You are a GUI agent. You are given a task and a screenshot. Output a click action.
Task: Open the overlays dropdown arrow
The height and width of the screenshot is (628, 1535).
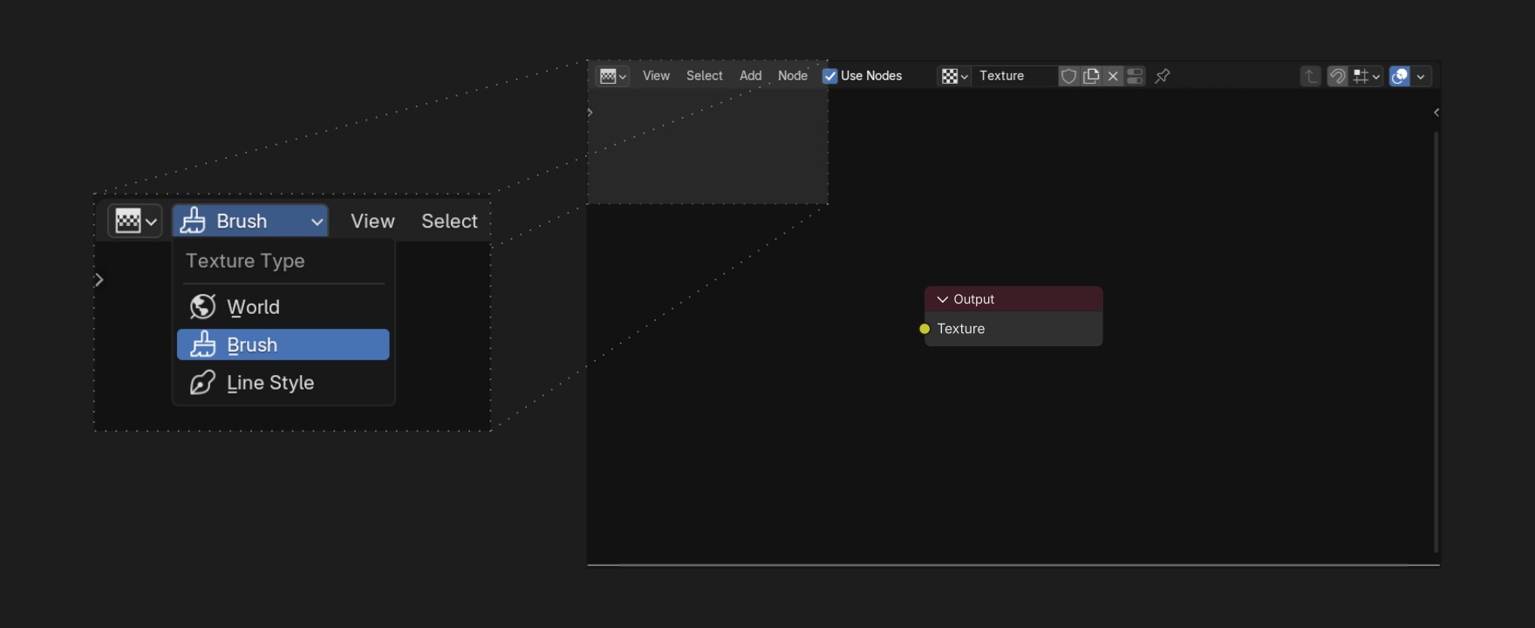[1421, 76]
